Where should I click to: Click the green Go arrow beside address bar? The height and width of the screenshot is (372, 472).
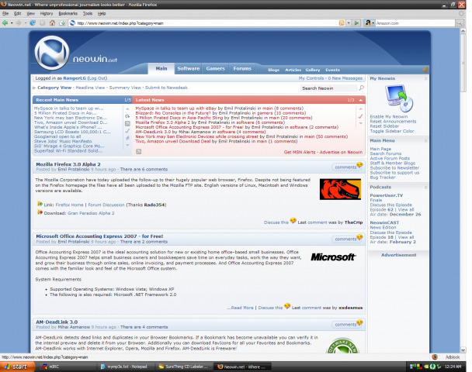(x=356, y=22)
